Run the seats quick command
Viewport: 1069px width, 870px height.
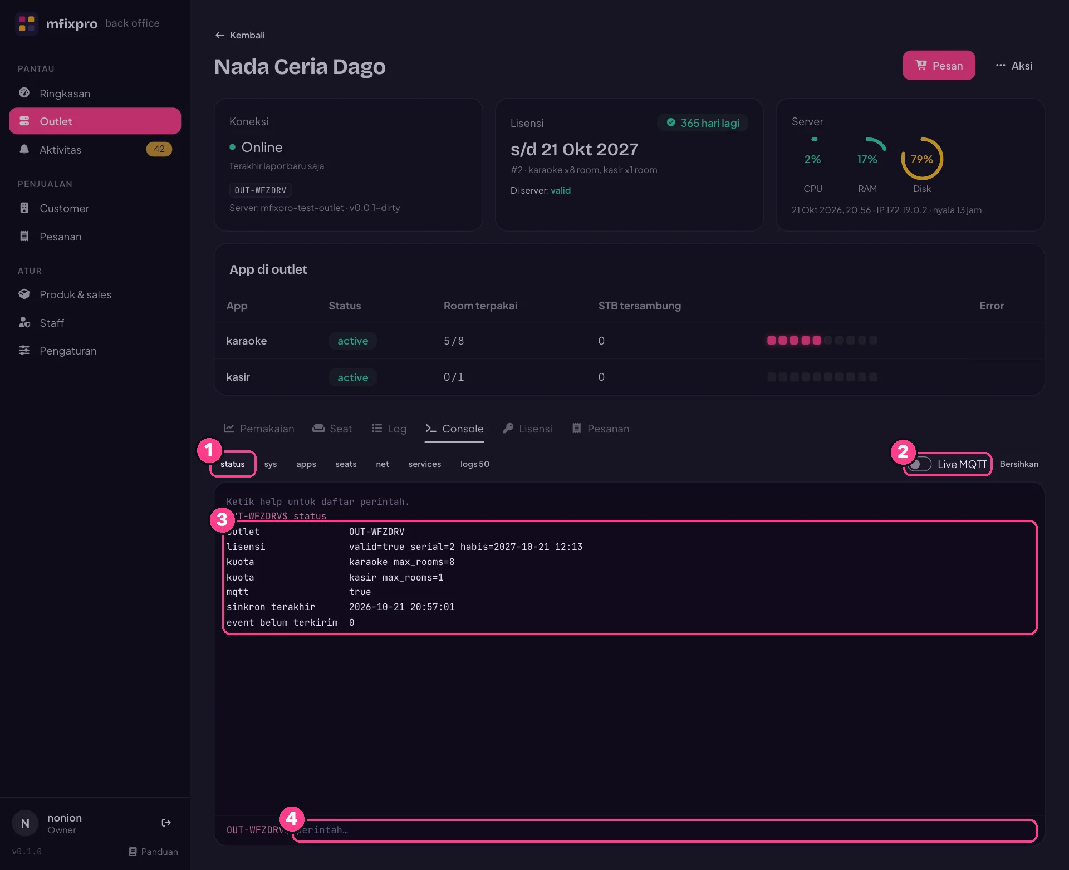click(346, 464)
